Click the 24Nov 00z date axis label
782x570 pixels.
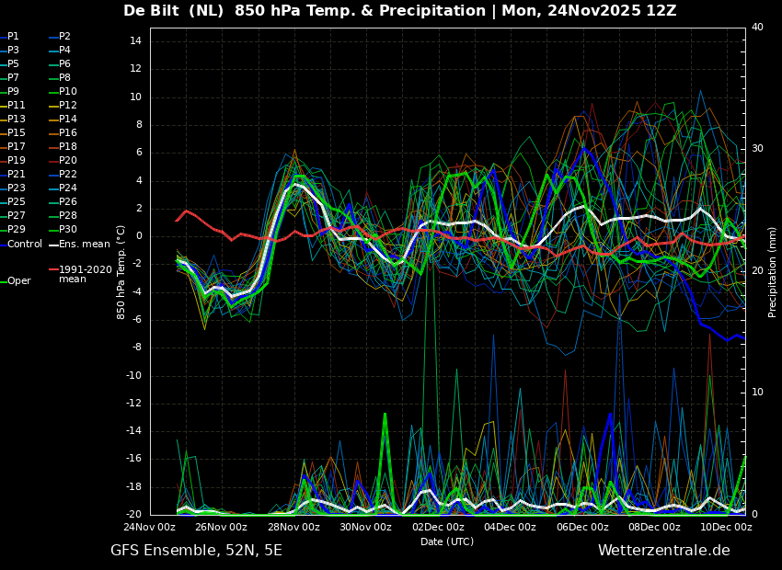[x=150, y=527]
